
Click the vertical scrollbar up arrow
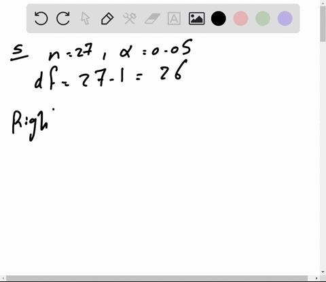click(x=323, y=3)
